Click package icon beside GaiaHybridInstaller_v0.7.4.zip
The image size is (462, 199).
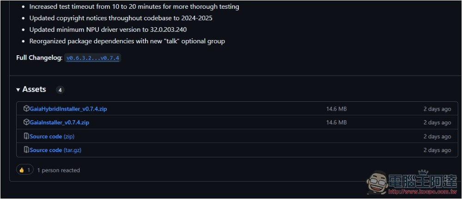click(26, 109)
